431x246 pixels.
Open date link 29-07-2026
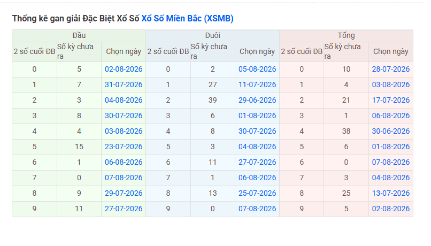124,193
